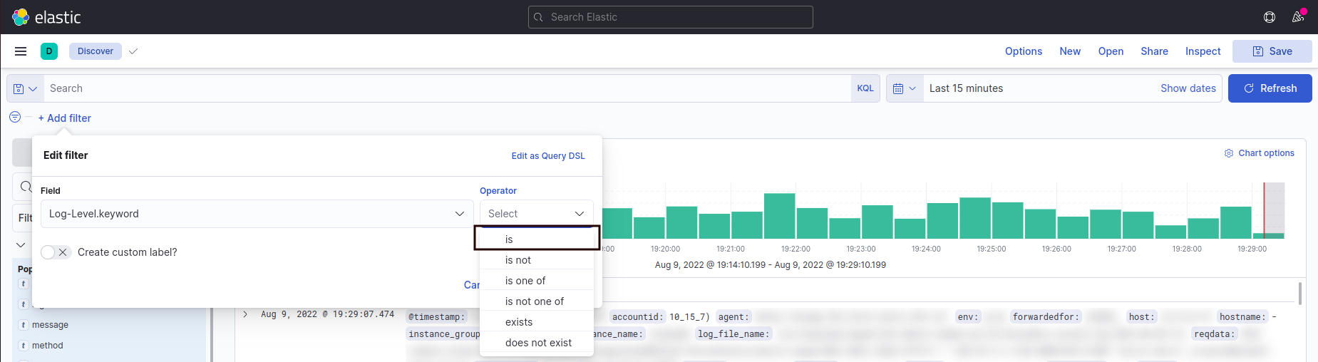Viewport: 1318px width, 362px height.
Task: Open the hamburger navigation menu
Action: [x=21, y=51]
